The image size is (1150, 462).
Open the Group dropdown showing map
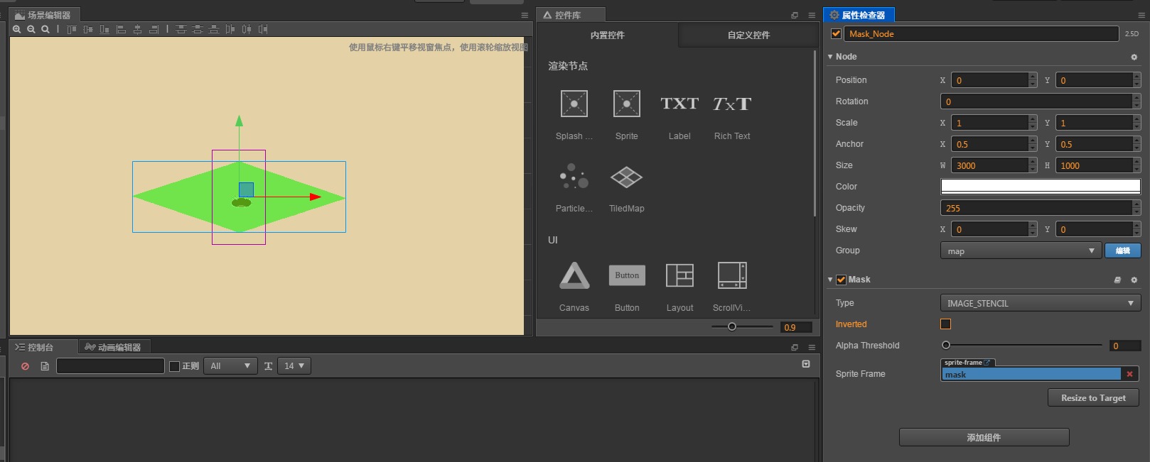(1021, 251)
